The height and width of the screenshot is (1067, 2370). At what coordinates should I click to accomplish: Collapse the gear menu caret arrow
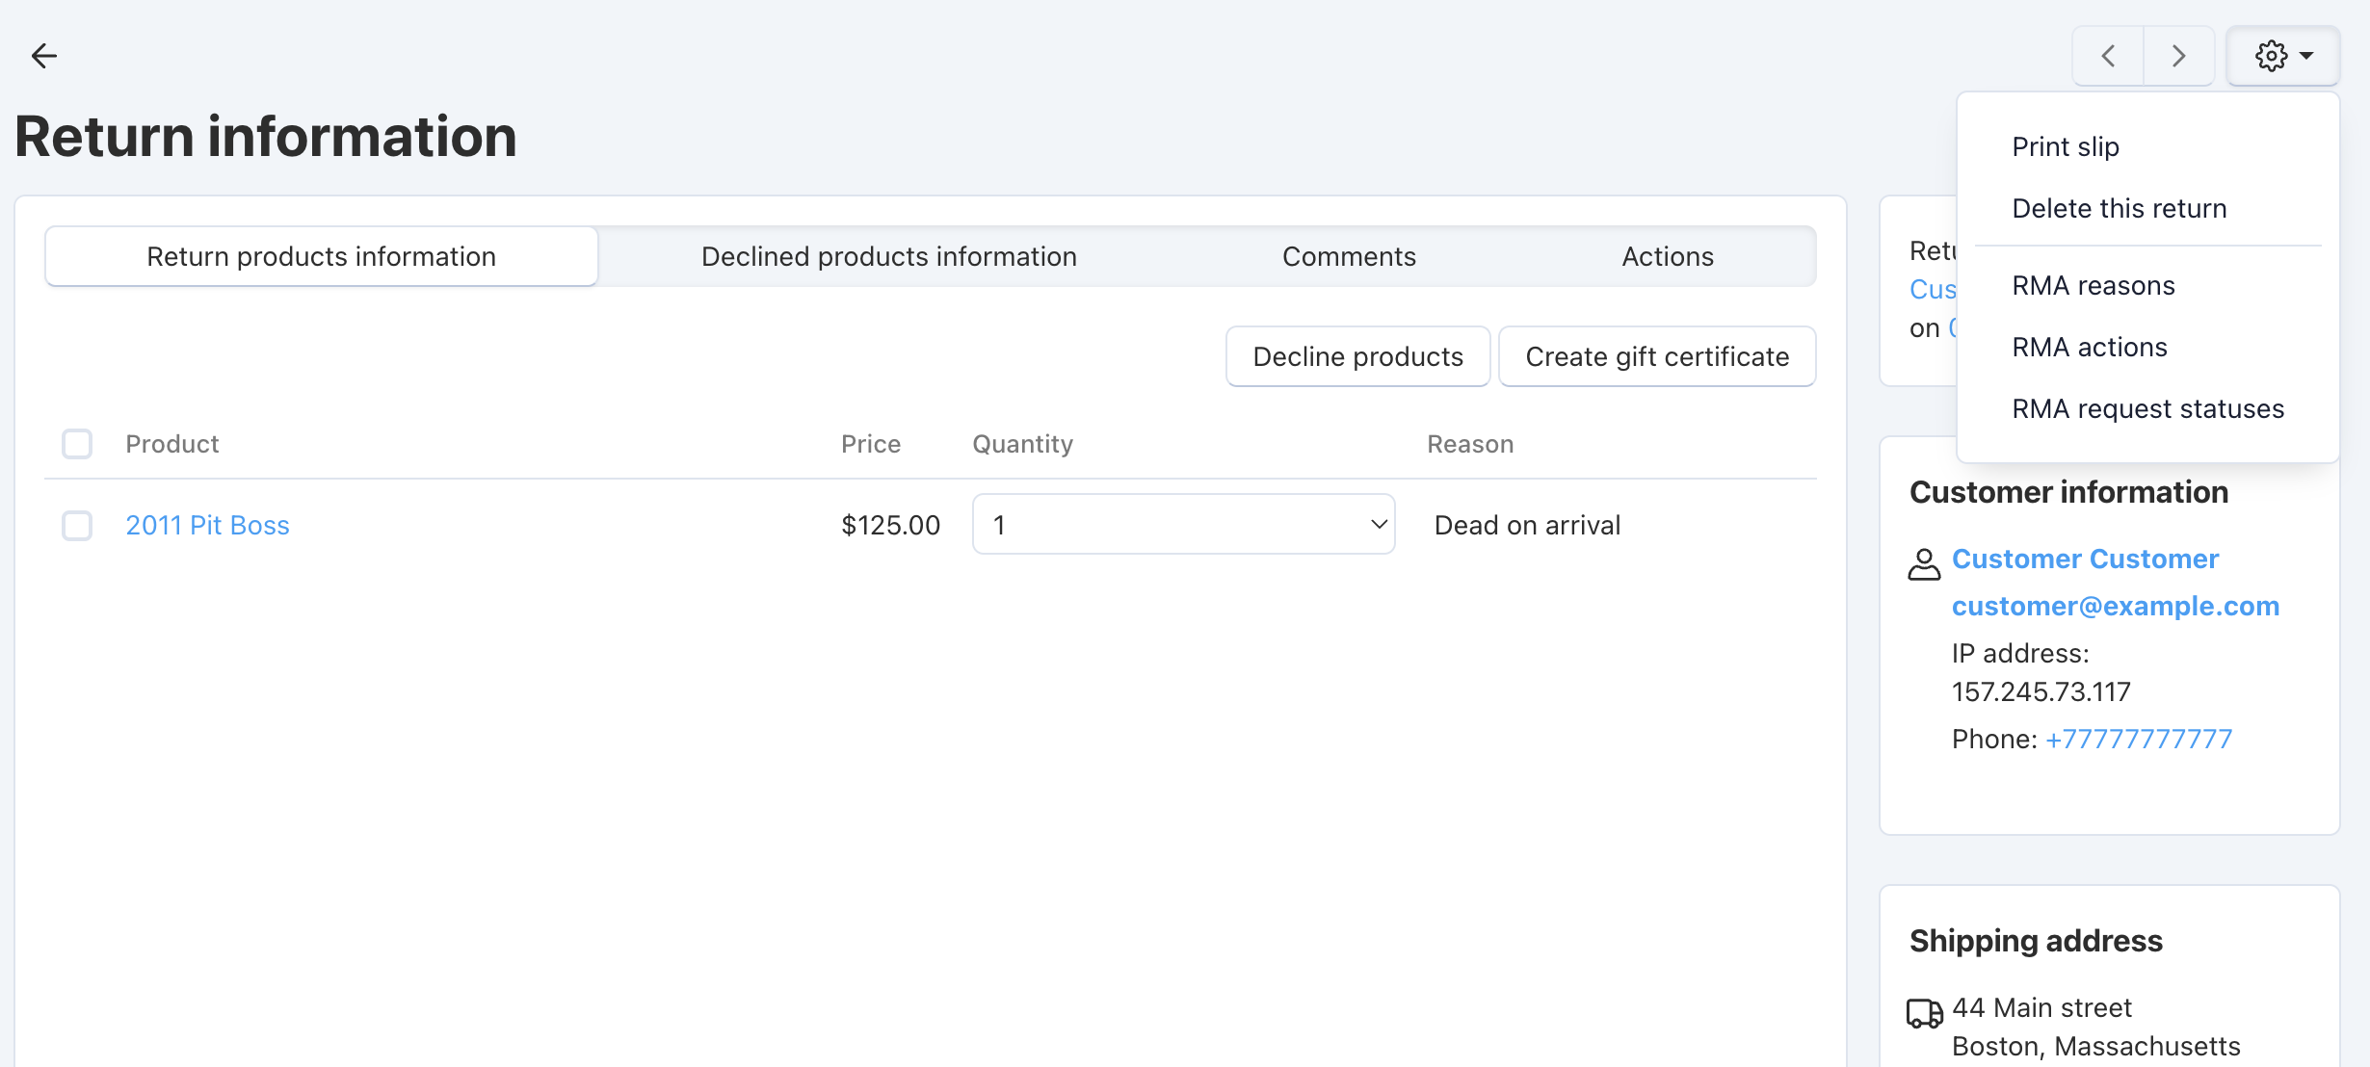coord(2306,56)
